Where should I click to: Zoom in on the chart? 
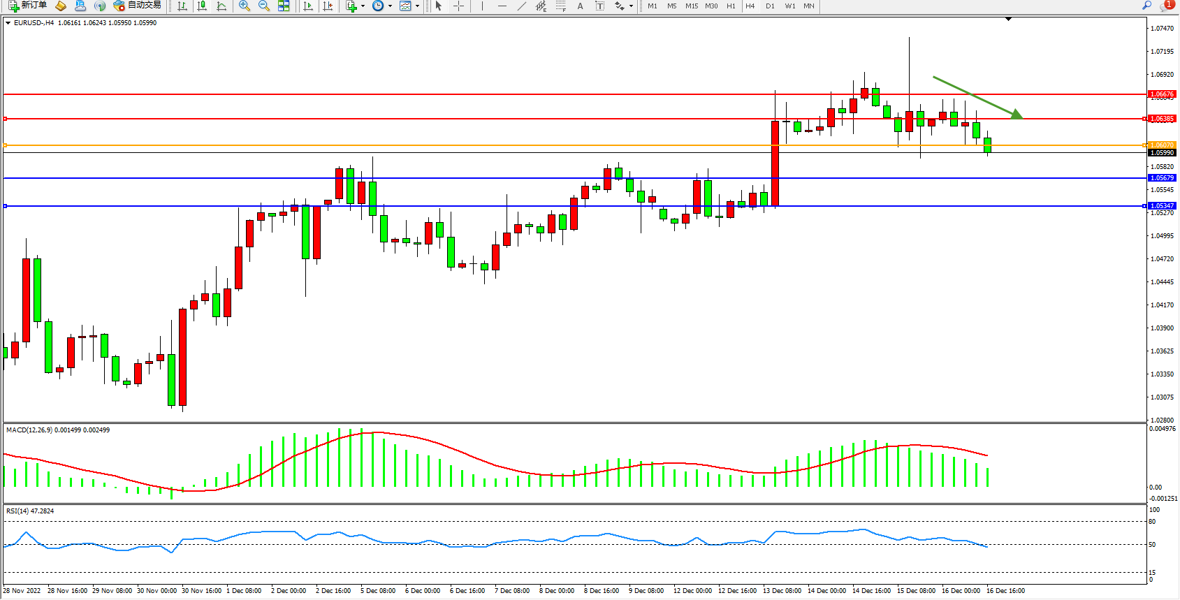pos(245,6)
